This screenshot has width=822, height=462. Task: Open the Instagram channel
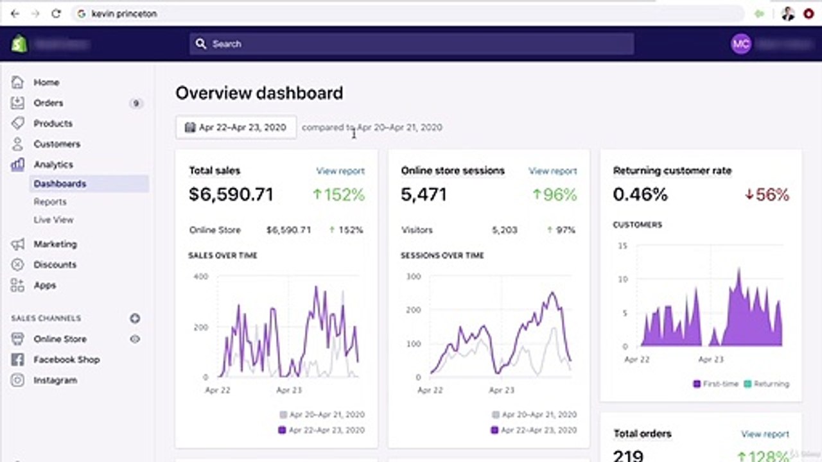click(x=55, y=380)
